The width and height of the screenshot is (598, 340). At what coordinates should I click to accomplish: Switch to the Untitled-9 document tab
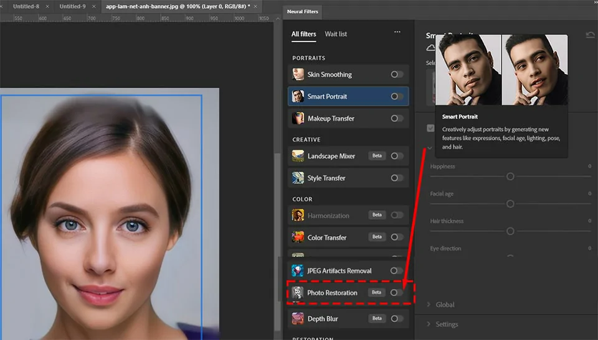(72, 6)
